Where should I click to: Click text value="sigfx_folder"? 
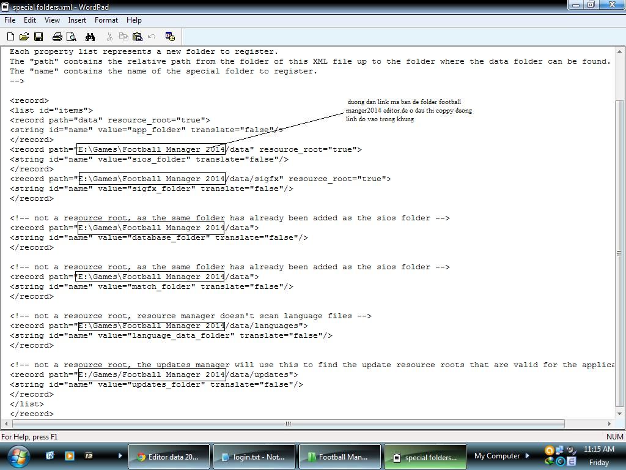click(x=147, y=188)
